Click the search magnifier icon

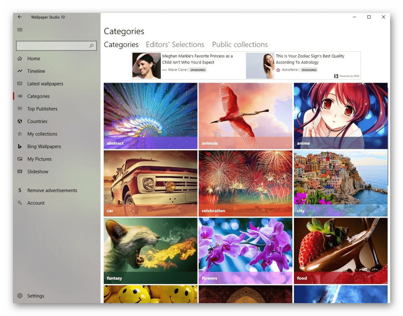click(x=92, y=46)
